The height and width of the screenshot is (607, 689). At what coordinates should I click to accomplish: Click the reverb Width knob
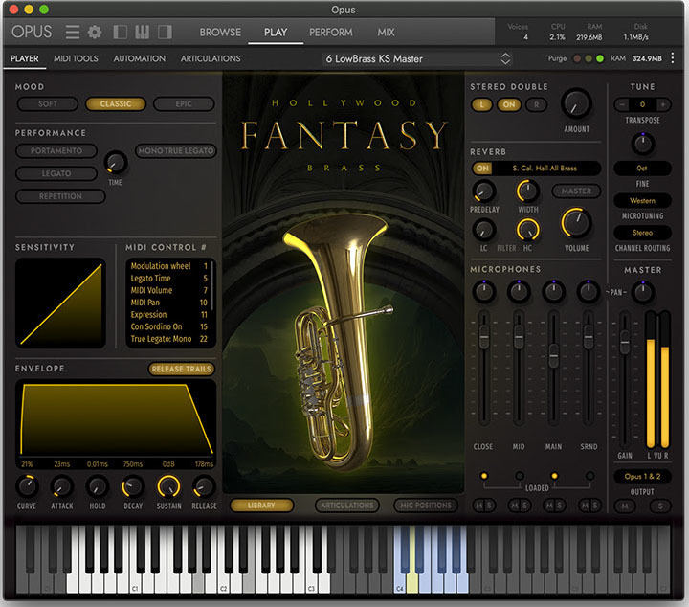click(x=527, y=191)
